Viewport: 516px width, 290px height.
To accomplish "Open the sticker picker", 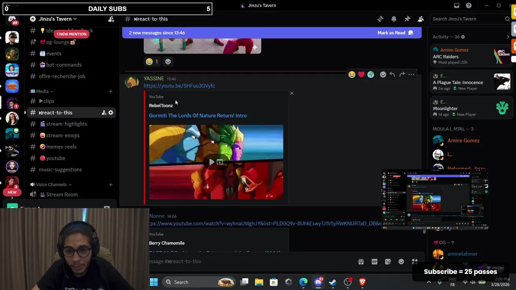I will tap(388, 262).
